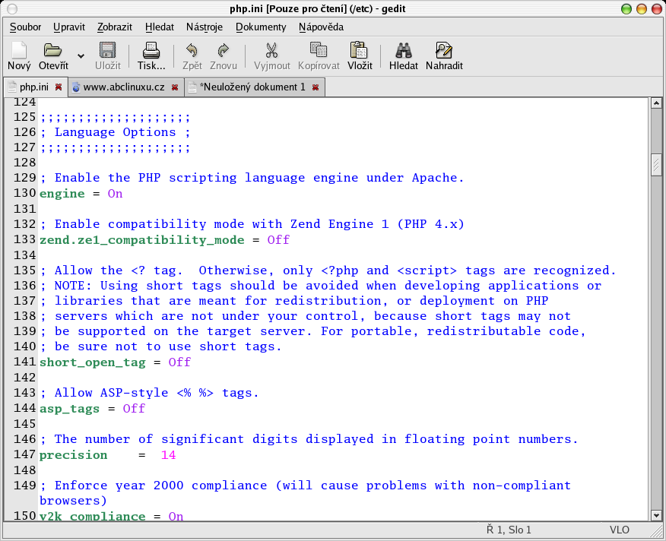Cut selection with Vyjmout scissors icon
The image size is (666, 541).
tap(272, 55)
